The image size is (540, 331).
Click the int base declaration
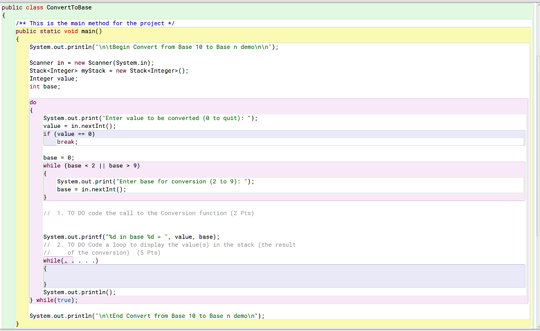pyautogui.click(x=47, y=86)
